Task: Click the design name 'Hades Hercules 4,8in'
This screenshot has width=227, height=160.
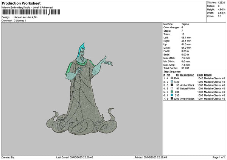Action: (25, 17)
